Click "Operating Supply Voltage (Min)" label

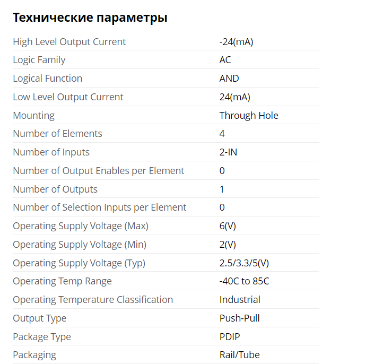80,245
